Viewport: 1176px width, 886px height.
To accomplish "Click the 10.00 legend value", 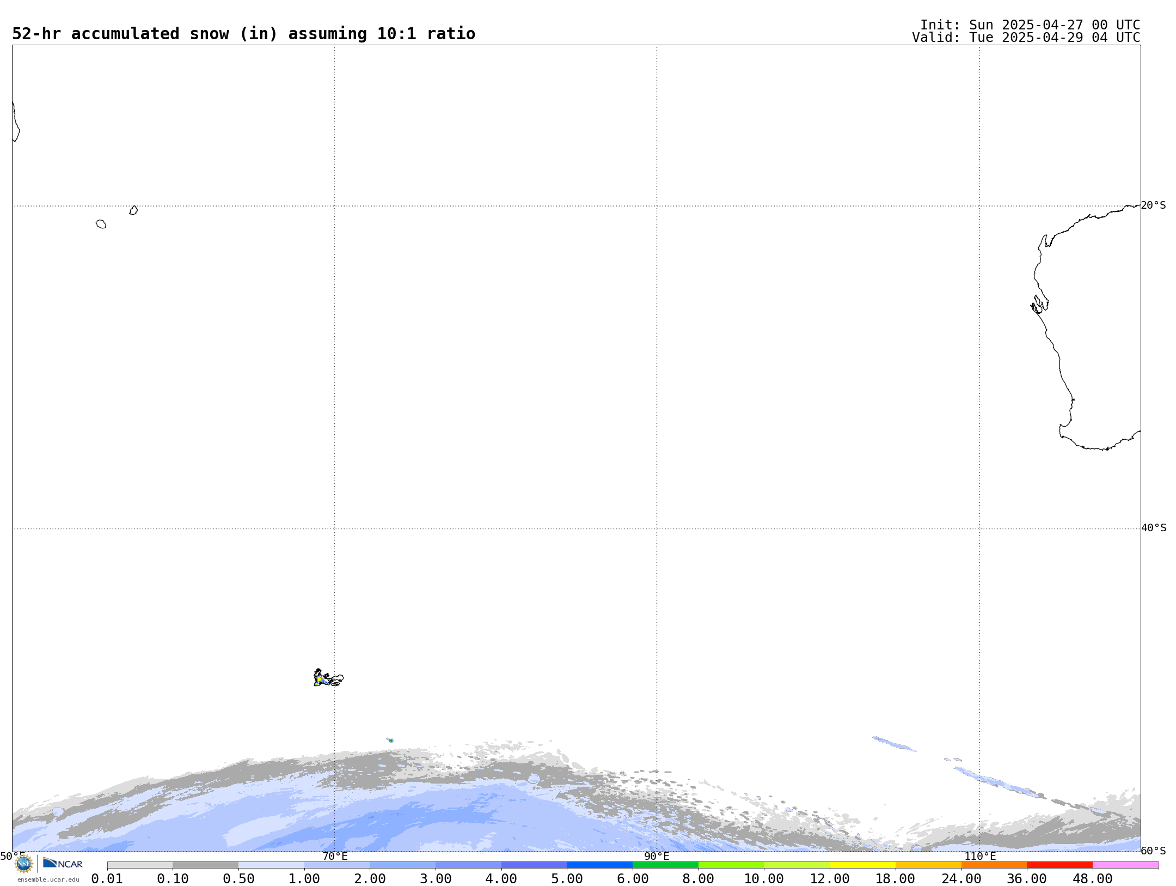I will (764, 879).
